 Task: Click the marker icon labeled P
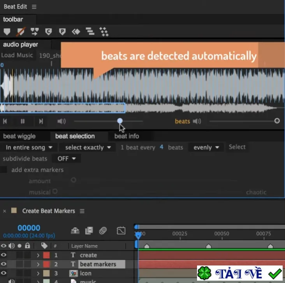pos(62,32)
